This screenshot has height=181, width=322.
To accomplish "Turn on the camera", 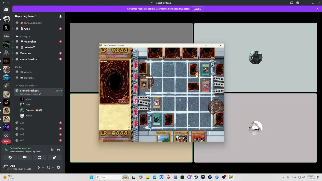I will [10, 157].
